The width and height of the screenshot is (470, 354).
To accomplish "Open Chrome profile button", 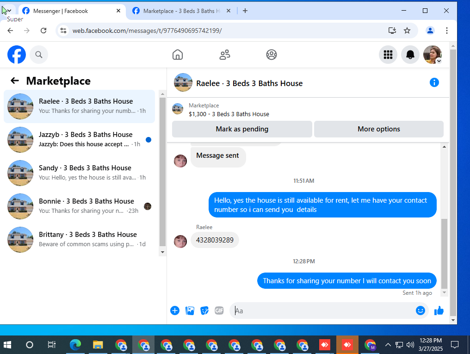I will tap(430, 31).
